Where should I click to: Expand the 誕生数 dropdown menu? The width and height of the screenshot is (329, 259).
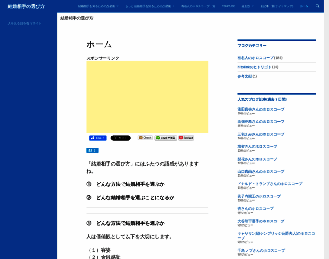click(x=247, y=6)
